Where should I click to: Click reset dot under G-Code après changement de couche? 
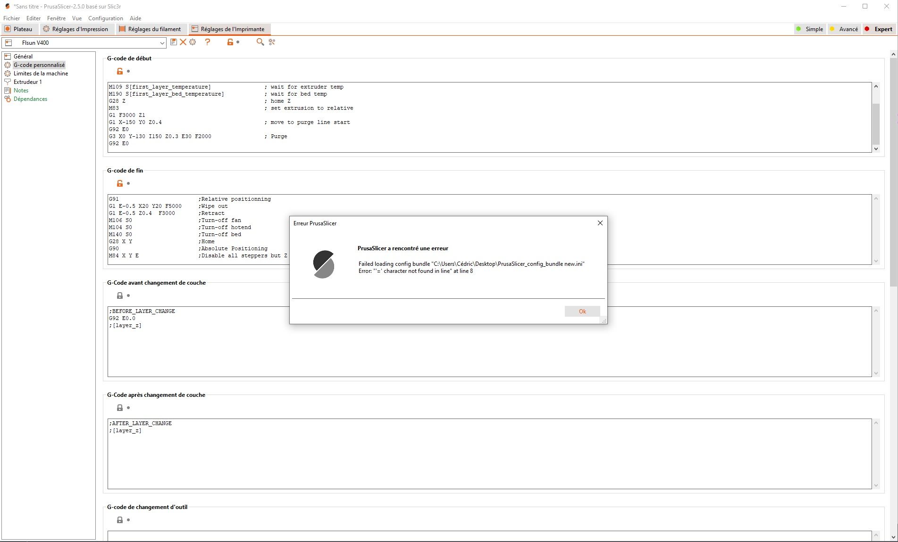pos(128,408)
